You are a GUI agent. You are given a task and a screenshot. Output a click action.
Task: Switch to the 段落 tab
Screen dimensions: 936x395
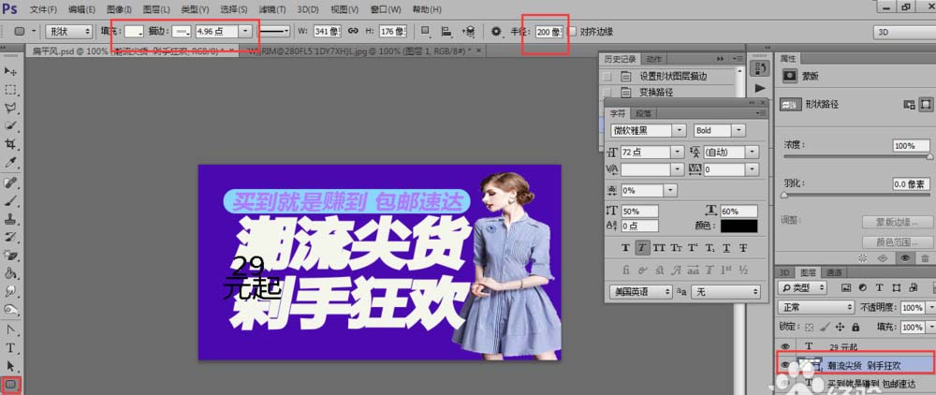point(643,112)
